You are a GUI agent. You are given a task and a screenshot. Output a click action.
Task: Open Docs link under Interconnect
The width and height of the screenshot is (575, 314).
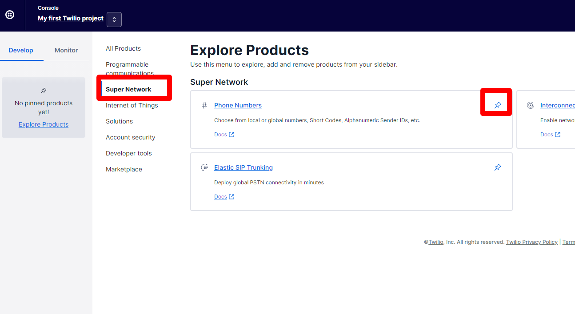click(x=547, y=135)
